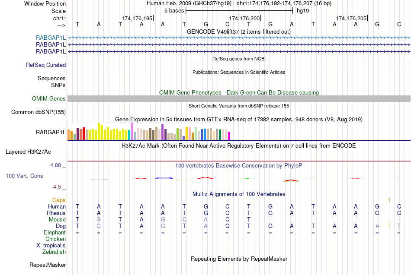Click RABGAP1L label beside GTEx bar chart

click(x=51, y=133)
